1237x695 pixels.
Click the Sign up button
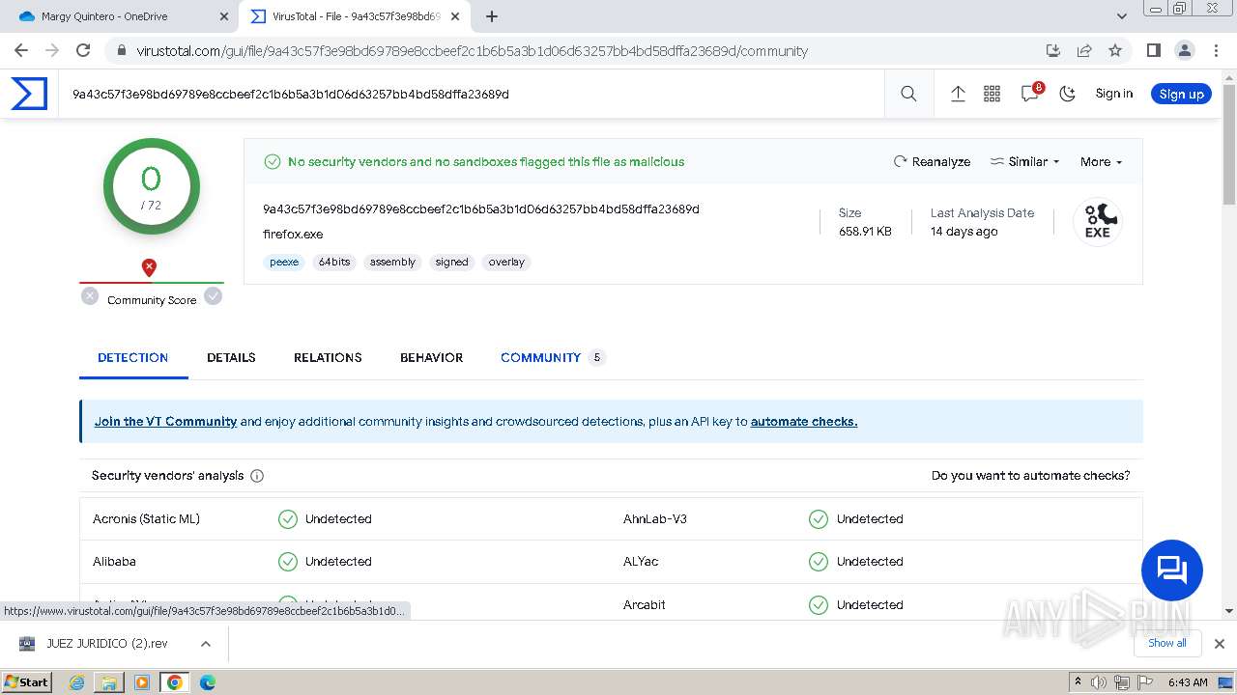click(1181, 94)
